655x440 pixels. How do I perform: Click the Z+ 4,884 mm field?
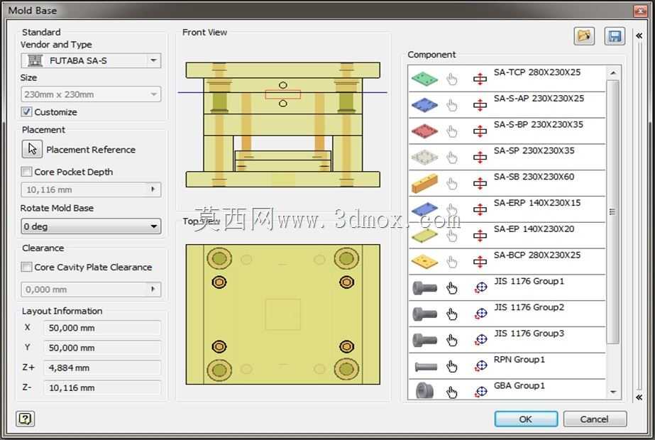[102, 368]
